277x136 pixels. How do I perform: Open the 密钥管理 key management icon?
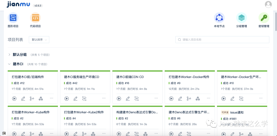pyautogui.click(x=264, y=18)
